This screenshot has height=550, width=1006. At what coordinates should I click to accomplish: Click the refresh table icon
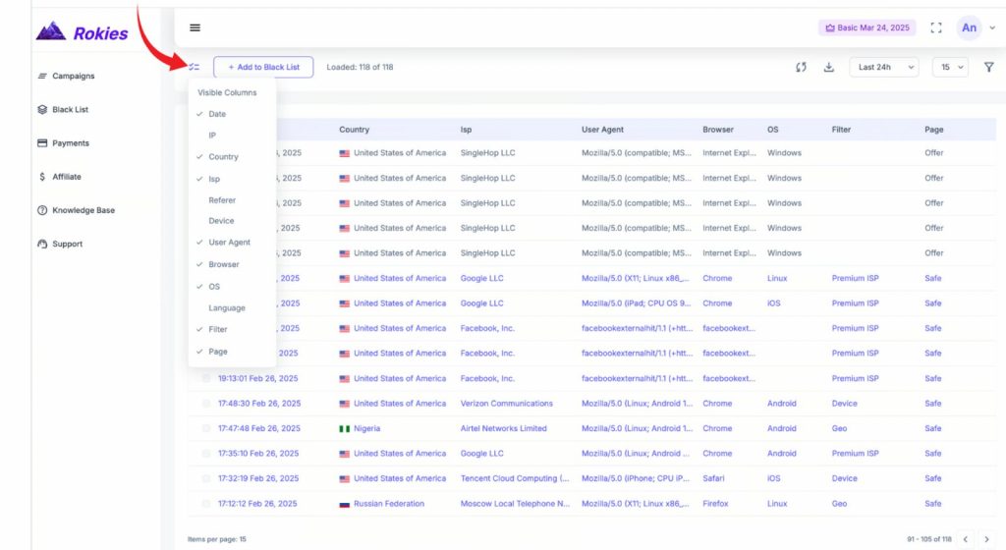coord(801,67)
